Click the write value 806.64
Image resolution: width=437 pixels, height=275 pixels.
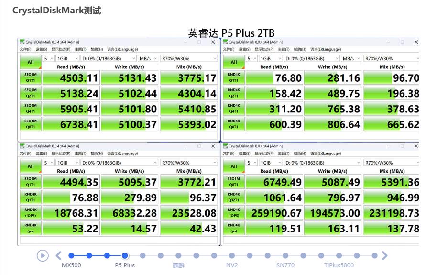[x=344, y=124]
